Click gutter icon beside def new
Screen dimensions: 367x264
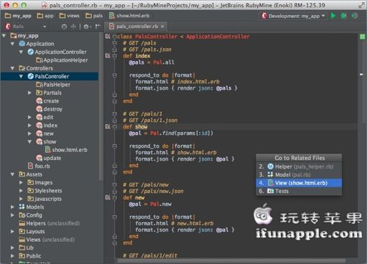click(108, 197)
